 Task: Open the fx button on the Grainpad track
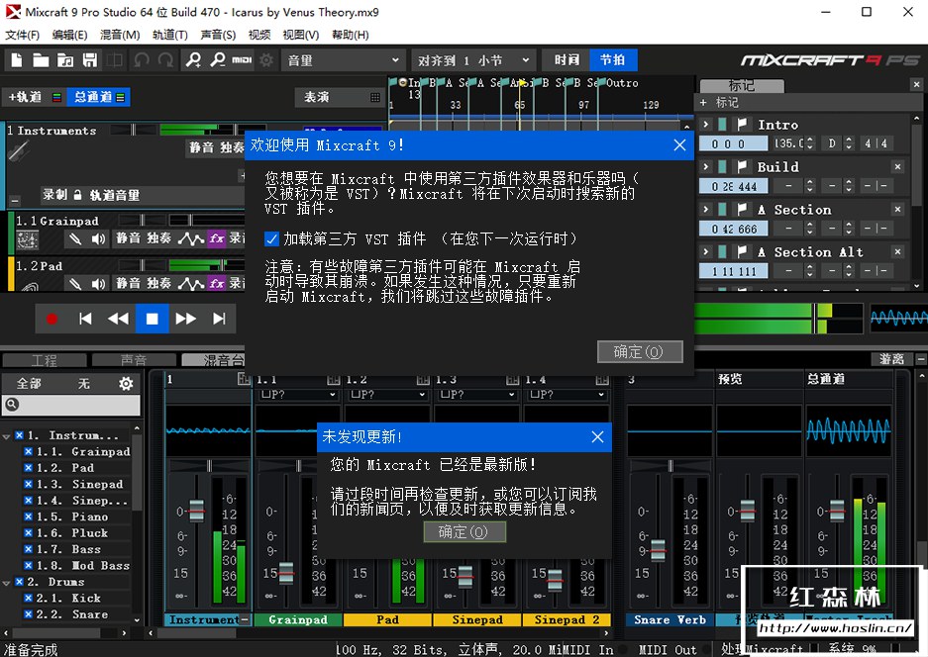coord(217,238)
